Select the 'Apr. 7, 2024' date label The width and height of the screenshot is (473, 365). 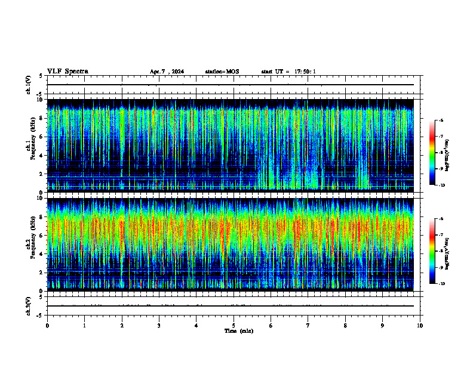[x=167, y=72]
